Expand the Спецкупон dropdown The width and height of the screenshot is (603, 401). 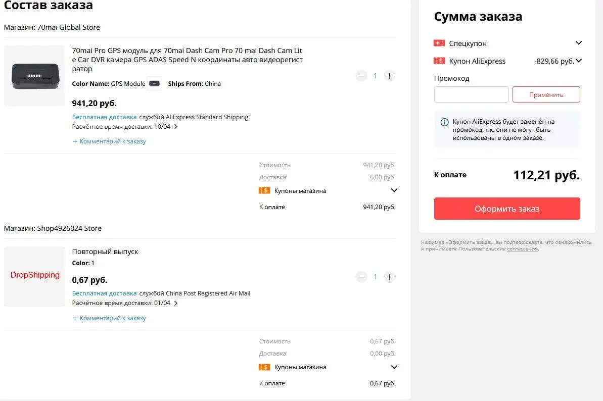click(x=578, y=42)
